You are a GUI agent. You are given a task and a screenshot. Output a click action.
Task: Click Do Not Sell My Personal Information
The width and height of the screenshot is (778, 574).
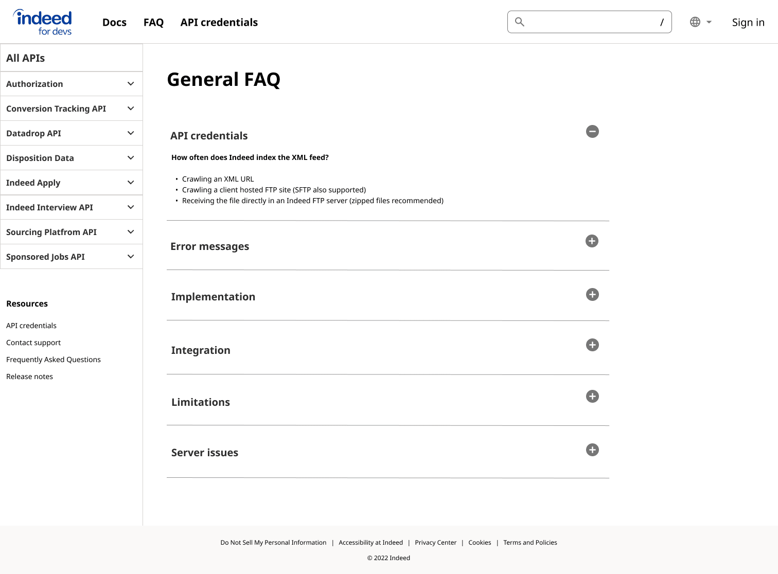[x=273, y=543]
